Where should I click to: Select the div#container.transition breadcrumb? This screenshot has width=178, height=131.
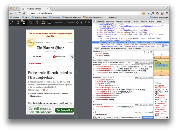(x=130, y=117)
